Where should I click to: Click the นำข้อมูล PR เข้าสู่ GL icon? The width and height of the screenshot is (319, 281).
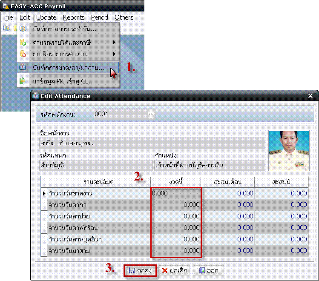pyautogui.click(x=23, y=81)
